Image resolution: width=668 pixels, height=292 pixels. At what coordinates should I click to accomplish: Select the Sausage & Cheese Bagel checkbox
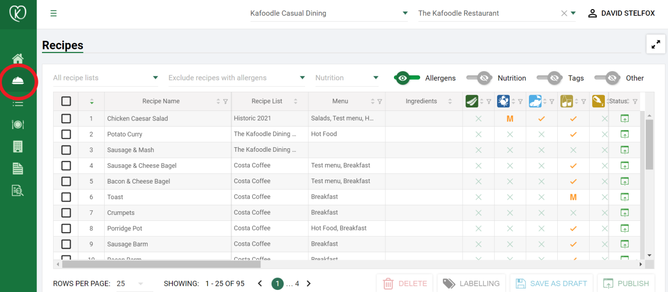(x=66, y=165)
